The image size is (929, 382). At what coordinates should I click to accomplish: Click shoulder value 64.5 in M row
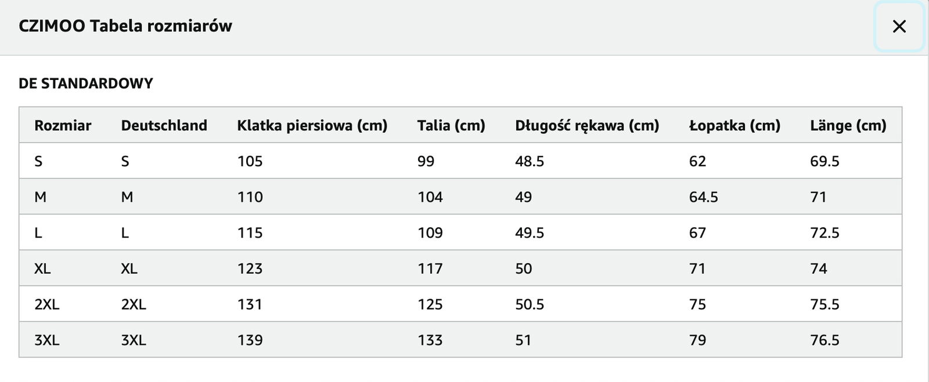click(703, 197)
